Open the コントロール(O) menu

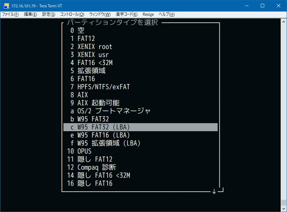click(x=72, y=14)
